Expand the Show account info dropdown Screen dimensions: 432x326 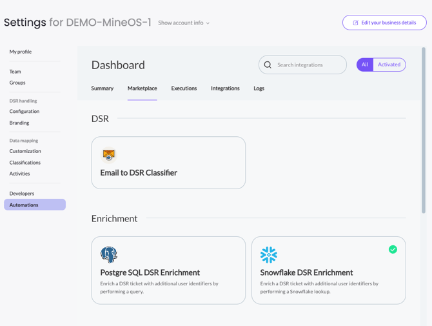click(184, 23)
